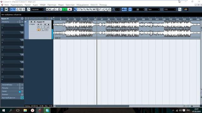Open the Редактировать menu

(x=17, y=5)
